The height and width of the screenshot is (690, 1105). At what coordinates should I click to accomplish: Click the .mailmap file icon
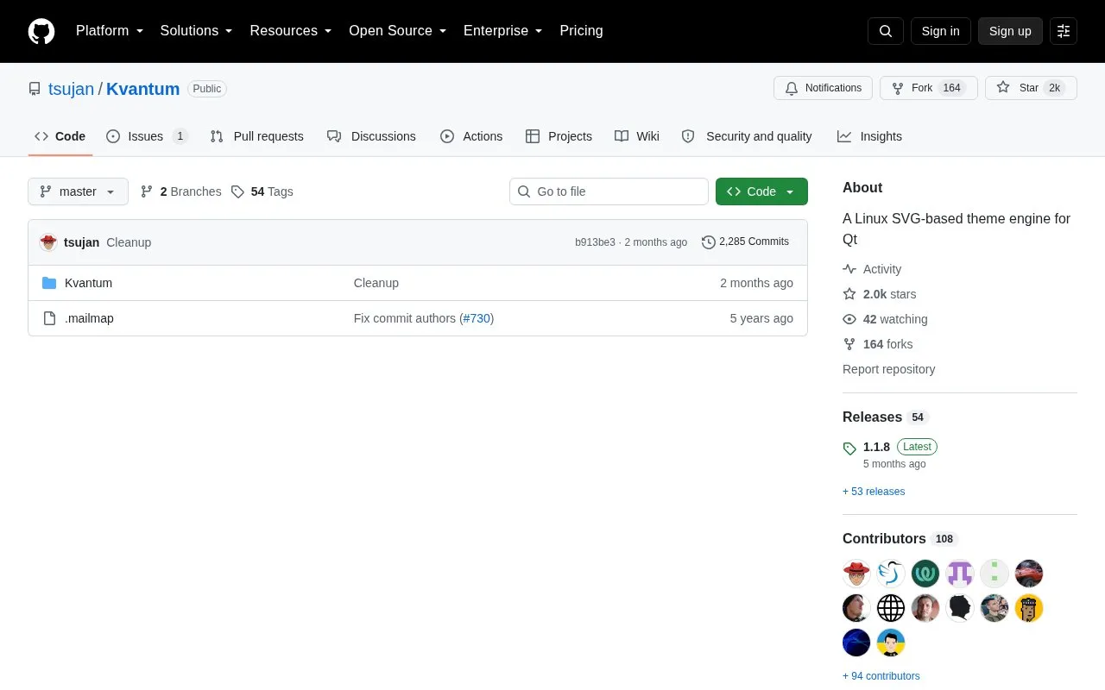click(49, 318)
